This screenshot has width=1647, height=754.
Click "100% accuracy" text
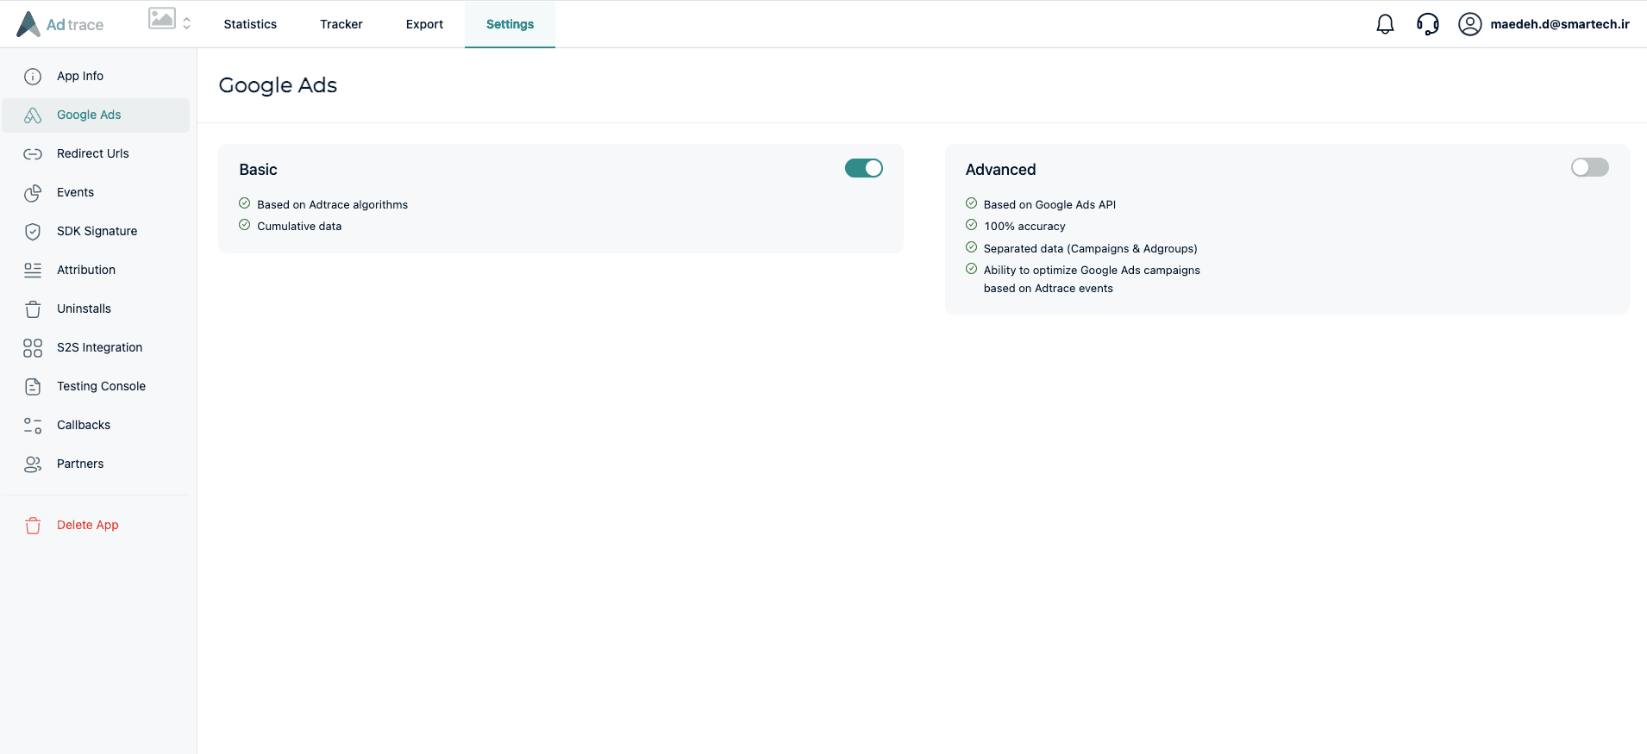pos(1024,226)
